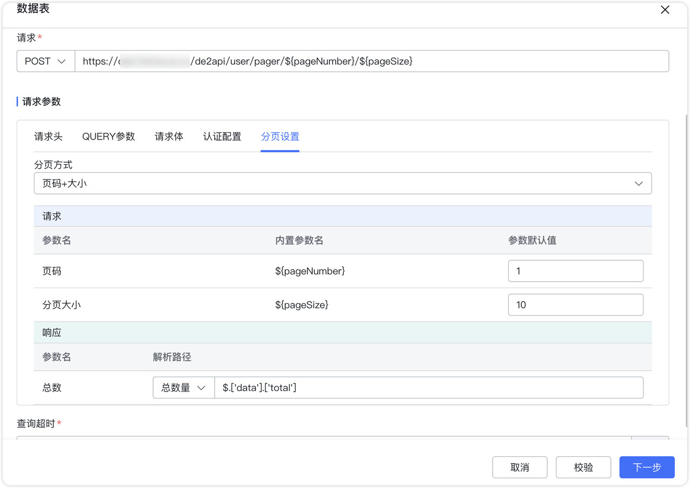Switch to the QUERY参数 tab
The width and height of the screenshot is (690, 488).
pyautogui.click(x=108, y=137)
